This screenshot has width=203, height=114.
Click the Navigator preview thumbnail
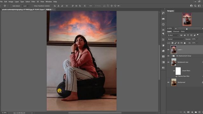(187, 19)
